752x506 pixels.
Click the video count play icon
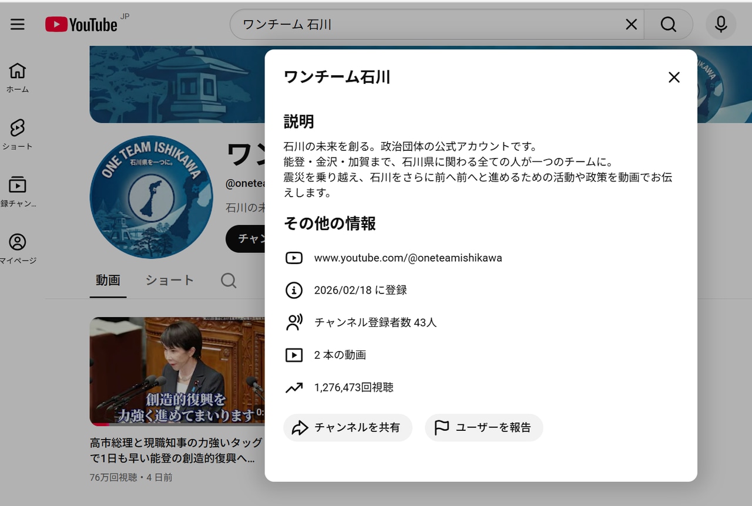(x=294, y=355)
